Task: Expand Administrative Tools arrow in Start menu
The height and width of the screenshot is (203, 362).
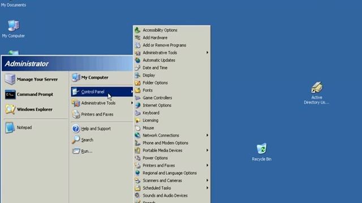Action: coord(132,103)
